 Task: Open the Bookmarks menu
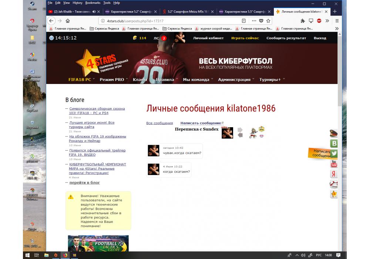point(93,3)
